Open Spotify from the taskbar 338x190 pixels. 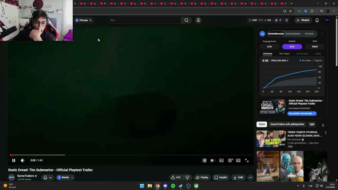click(173, 186)
